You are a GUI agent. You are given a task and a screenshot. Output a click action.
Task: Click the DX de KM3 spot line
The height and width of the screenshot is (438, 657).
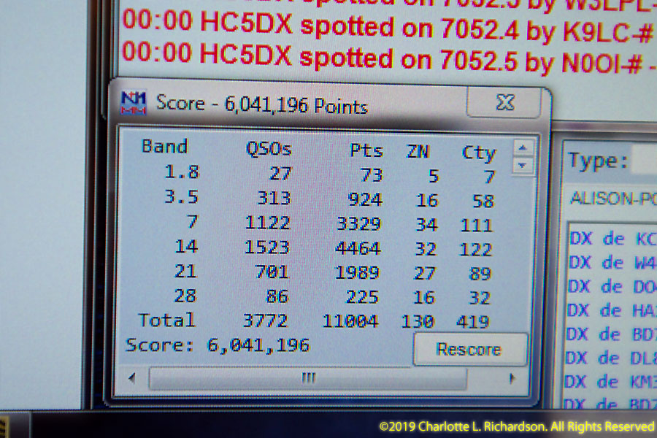(x=612, y=381)
